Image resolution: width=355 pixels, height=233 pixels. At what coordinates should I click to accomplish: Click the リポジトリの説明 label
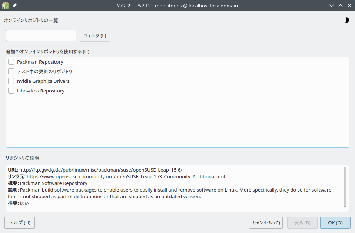22,158
